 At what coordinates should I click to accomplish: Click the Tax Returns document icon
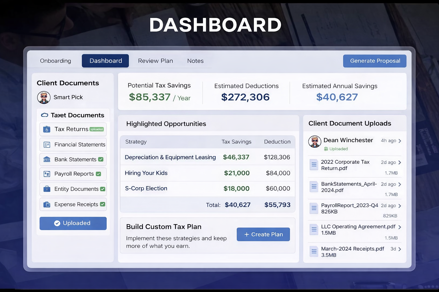tap(47, 129)
